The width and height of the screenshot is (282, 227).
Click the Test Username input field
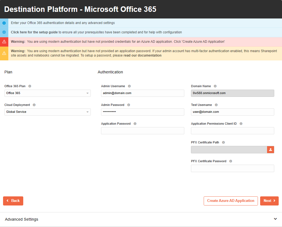(232, 112)
